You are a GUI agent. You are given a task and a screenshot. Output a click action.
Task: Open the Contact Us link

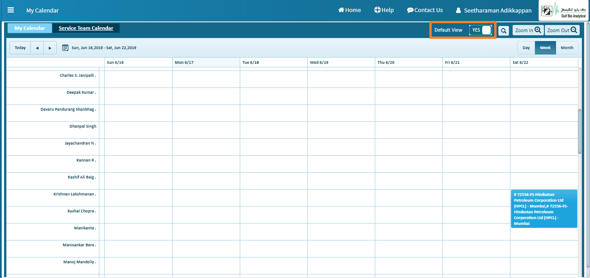pyautogui.click(x=425, y=10)
